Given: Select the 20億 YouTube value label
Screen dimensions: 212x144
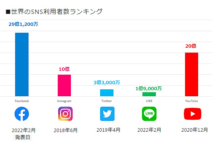Looking at the screenshot, I should tap(191, 46).
